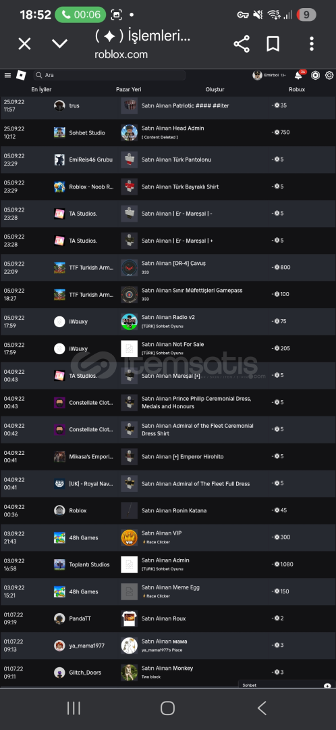
Task: Close the browser custom tab
Action: [24, 44]
